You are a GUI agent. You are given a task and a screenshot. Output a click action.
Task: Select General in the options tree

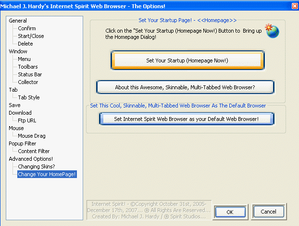click(x=18, y=21)
